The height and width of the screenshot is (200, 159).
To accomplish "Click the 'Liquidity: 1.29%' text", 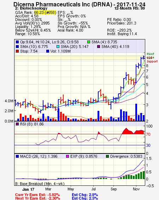I will point(28,27).
